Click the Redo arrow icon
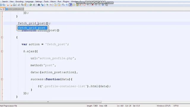The image size is (190, 107). click(x=34, y=5)
